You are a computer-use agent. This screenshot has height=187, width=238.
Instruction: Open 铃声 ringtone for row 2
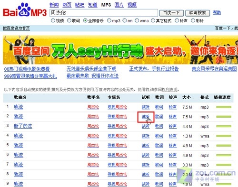click(173, 117)
